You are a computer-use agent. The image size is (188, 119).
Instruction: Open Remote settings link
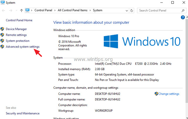tap(16, 35)
